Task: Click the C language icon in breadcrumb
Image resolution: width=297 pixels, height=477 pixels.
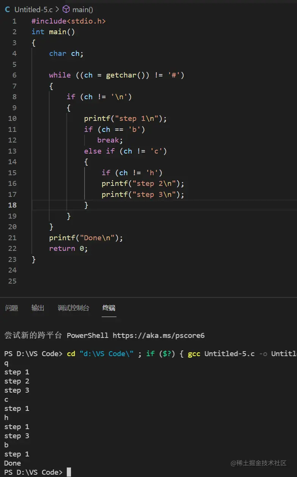Action: click(7, 10)
